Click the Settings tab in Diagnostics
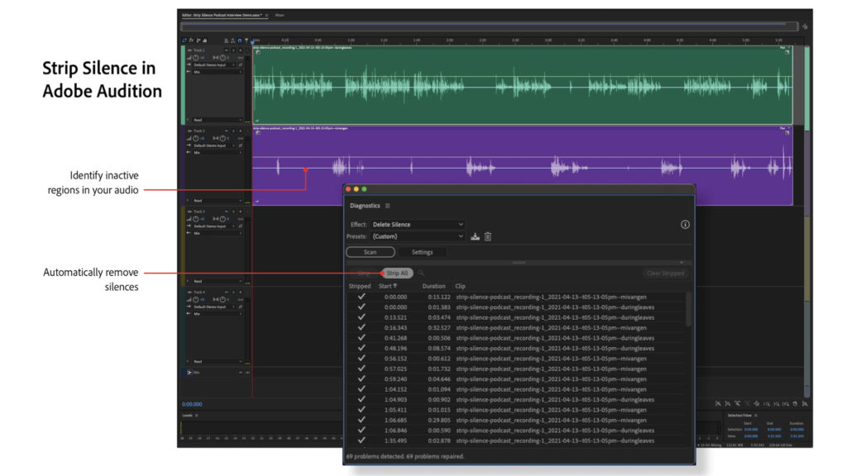Image resolution: width=847 pixels, height=476 pixels. click(x=422, y=252)
